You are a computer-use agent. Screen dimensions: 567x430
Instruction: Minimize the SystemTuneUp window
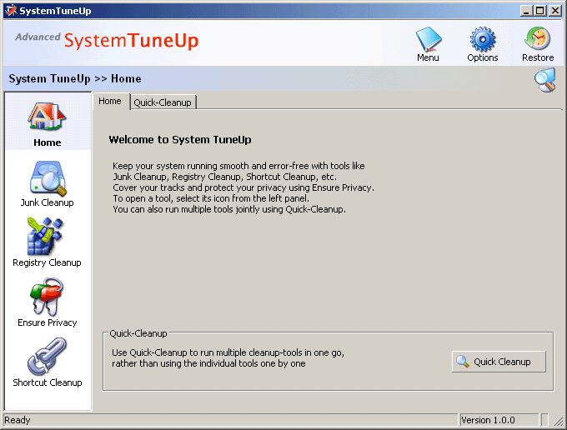[x=526, y=11]
